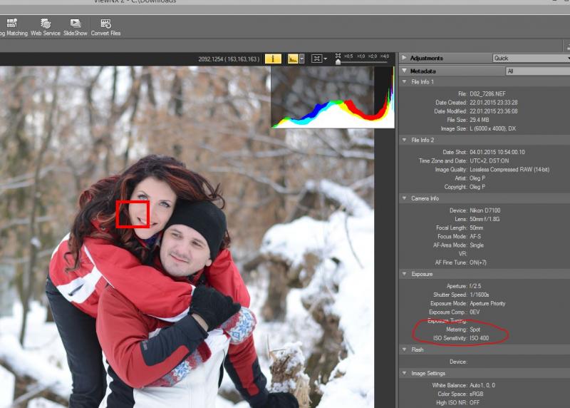Start the SlideShow
Viewport: 570px width, 408px height.
pos(76,27)
